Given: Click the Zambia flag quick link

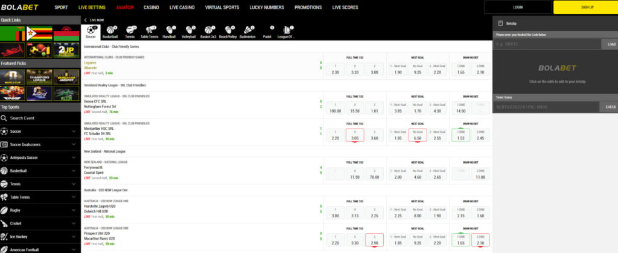Looking at the screenshot, I should pos(13,33).
